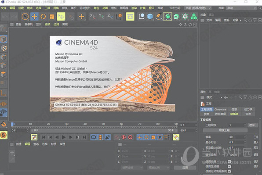The width and height of the screenshot is (262, 175).
Task: Click the Undo arrow in toolbar
Action: pyautogui.click(x=5, y=17)
